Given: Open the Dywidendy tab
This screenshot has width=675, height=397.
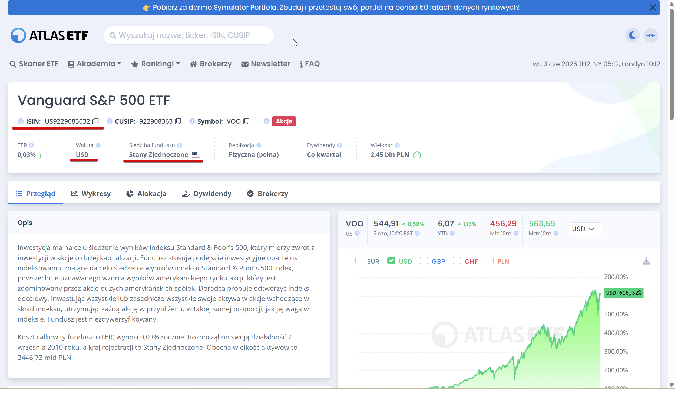Looking at the screenshot, I should [207, 194].
